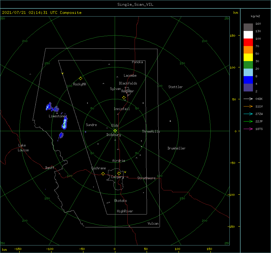Click the yellow diamond marker south of RedDeer
This screenshot has height=253, width=271.
(x=124, y=97)
